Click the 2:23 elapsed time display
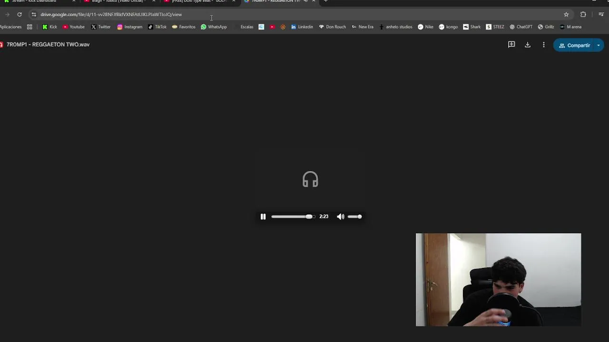This screenshot has width=609, height=342. point(324,217)
